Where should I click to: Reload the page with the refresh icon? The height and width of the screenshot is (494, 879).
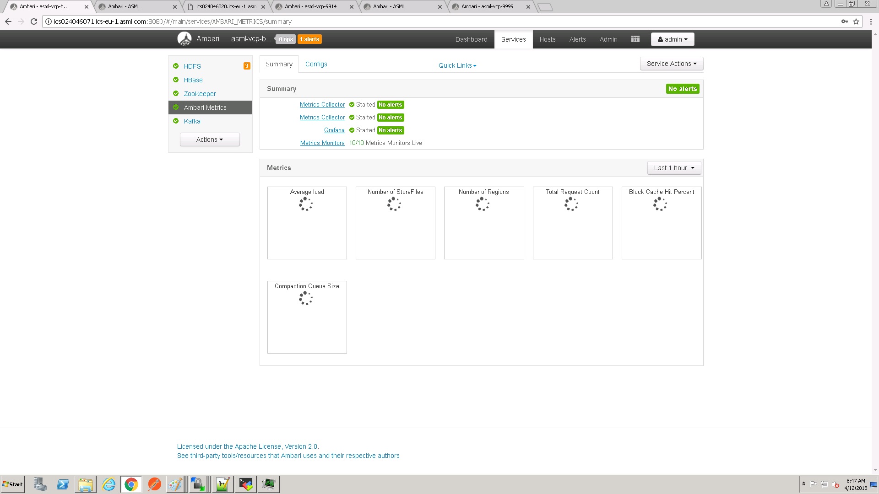[x=33, y=21]
